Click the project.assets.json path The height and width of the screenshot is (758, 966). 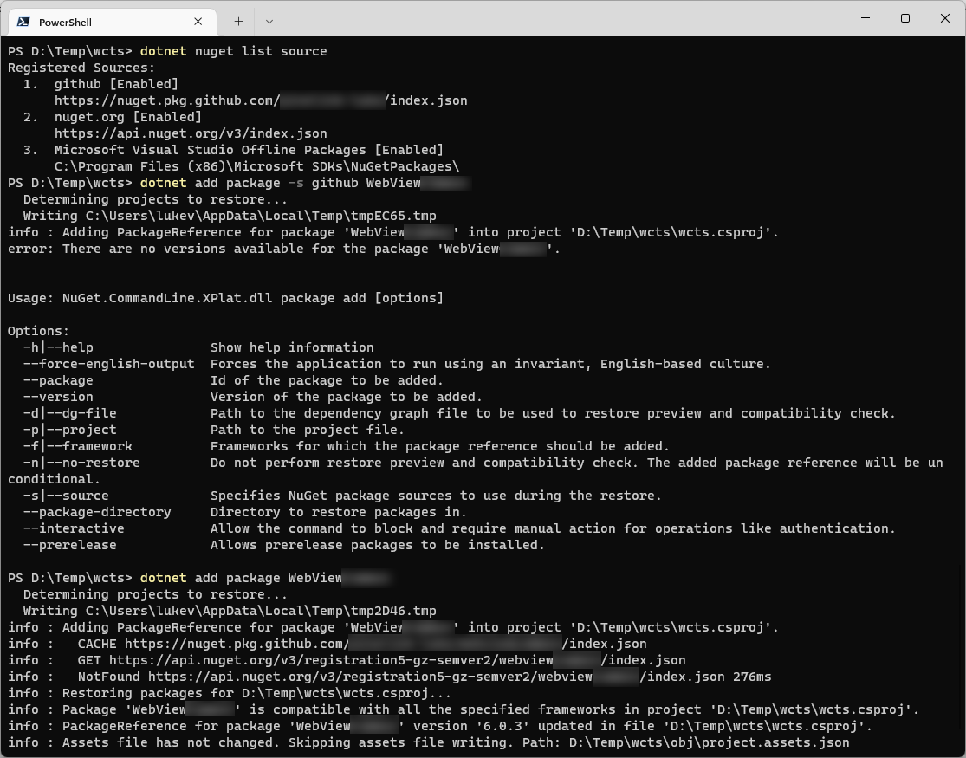click(709, 742)
